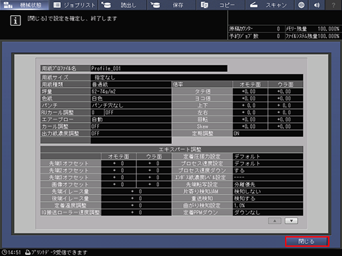Click the スキャン scan tab icon
The height and width of the screenshot is (256, 342).
(254, 5)
